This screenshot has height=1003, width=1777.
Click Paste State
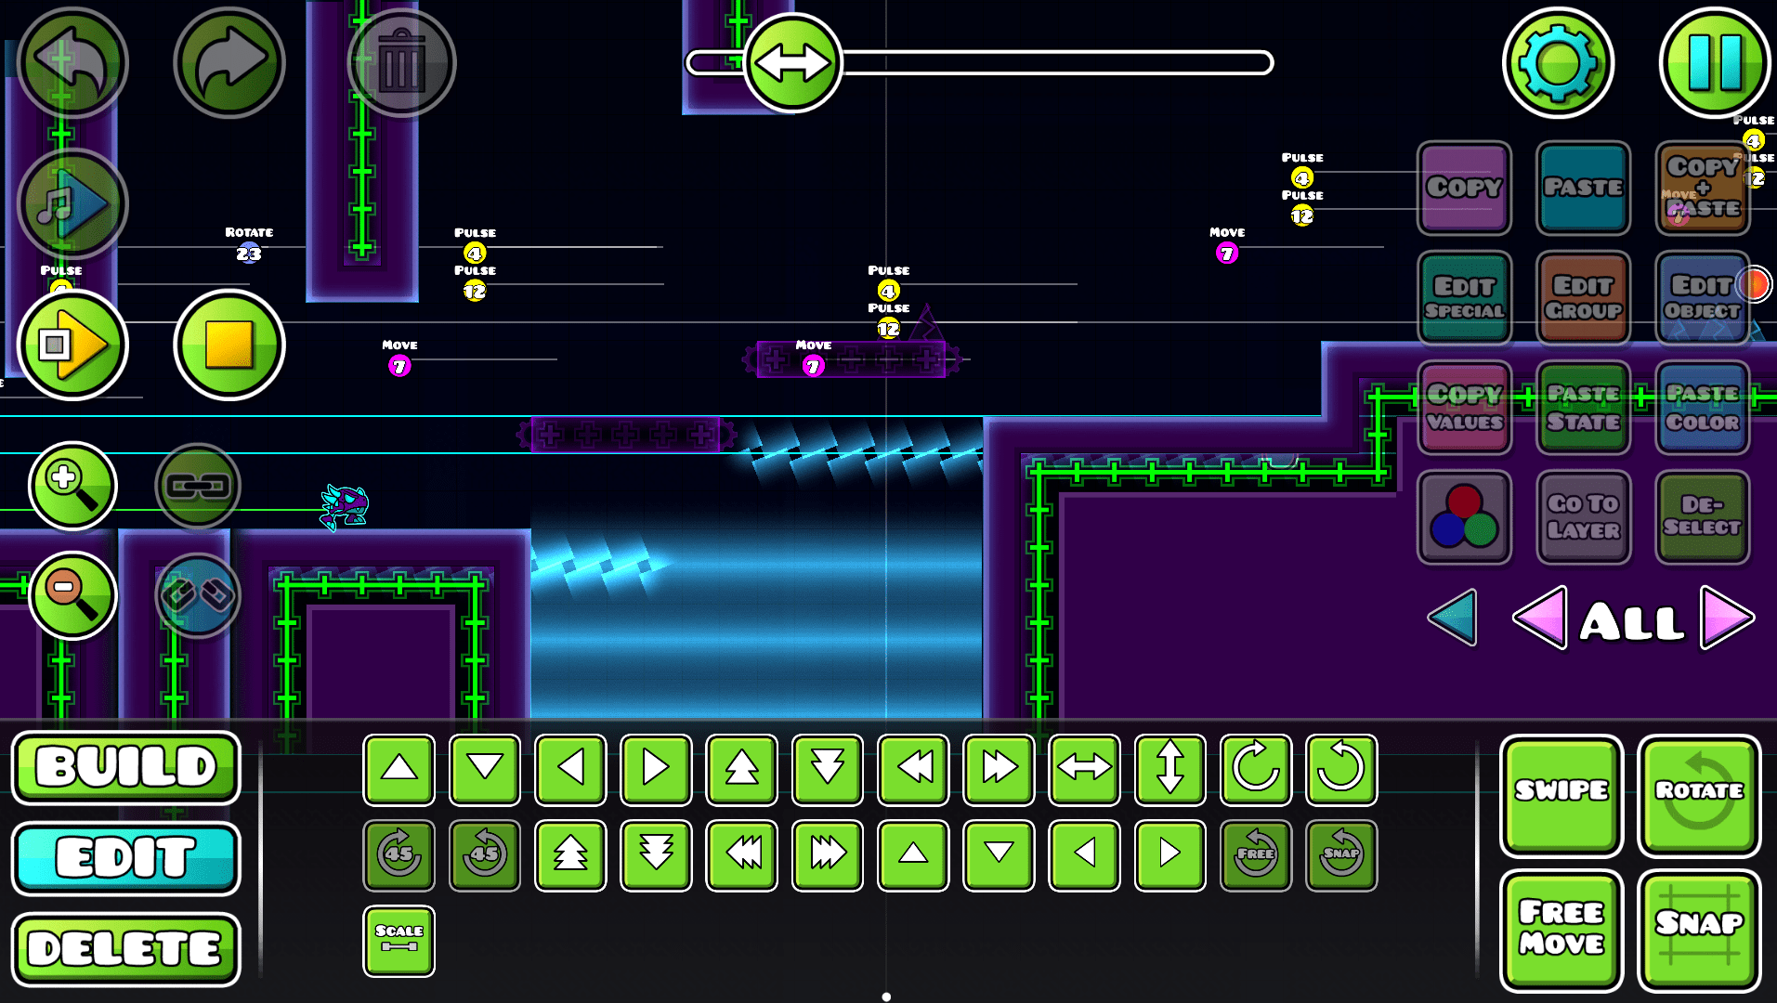1583,408
